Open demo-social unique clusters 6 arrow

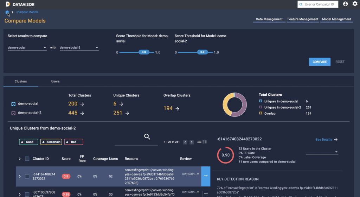tap(121, 104)
